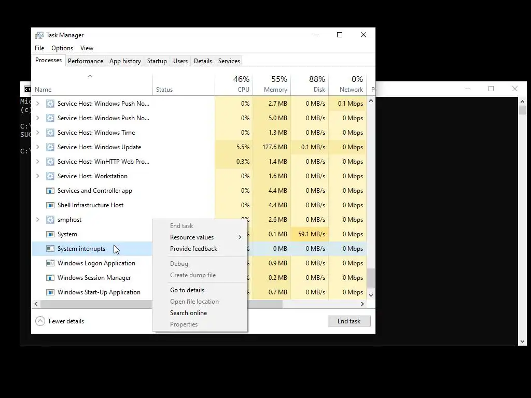Expand Service Host: Windows Time group
This screenshot has width=531, height=398.
[37, 132]
